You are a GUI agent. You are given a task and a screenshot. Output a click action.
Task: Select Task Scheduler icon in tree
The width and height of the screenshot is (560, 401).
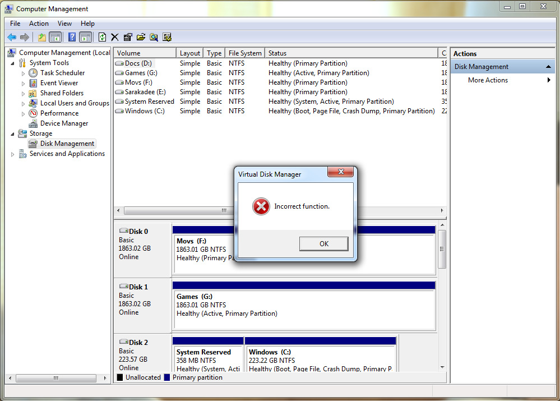(x=33, y=73)
